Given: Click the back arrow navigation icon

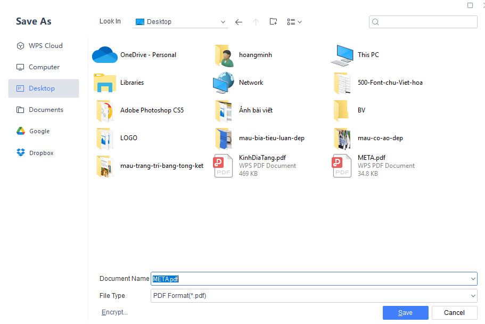Looking at the screenshot, I should point(239,22).
